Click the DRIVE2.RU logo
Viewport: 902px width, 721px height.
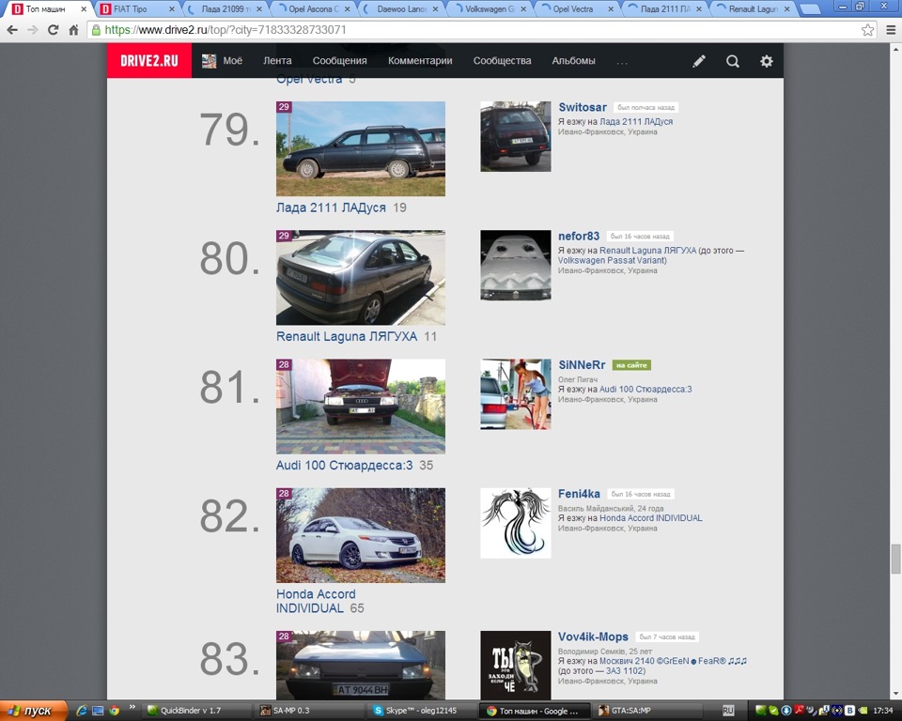tap(149, 60)
